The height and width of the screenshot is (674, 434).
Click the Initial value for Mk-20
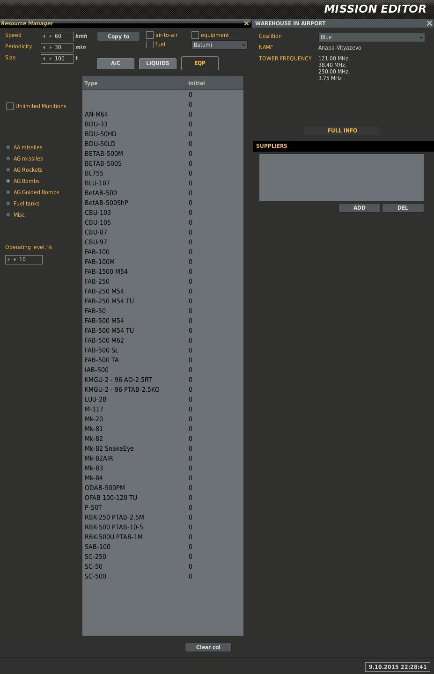point(191,419)
